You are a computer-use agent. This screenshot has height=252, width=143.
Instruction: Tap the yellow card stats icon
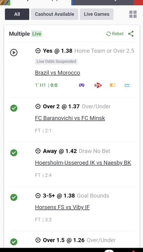(113, 85)
